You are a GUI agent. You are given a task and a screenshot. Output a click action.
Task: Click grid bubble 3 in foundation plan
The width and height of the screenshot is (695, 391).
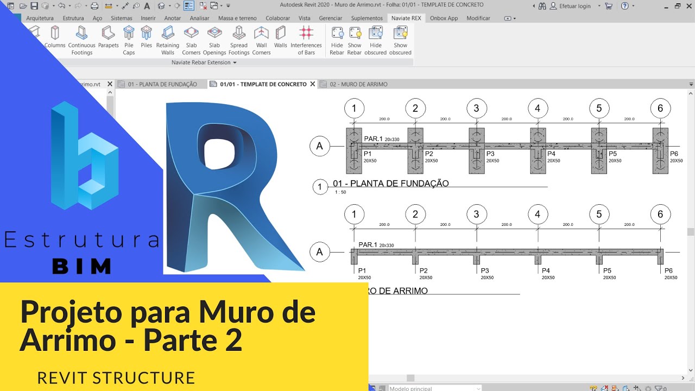(x=476, y=109)
